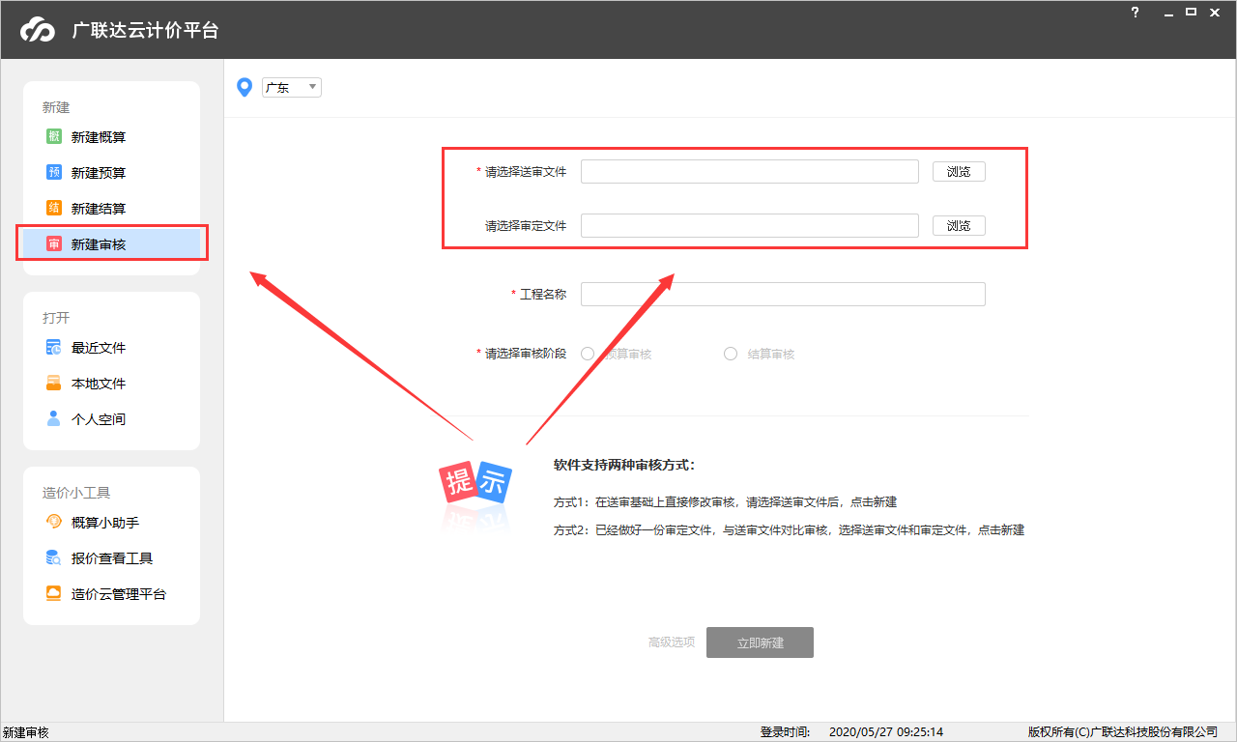Open 新建结算 in sidebar
The height and width of the screenshot is (742, 1237).
pos(111,209)
